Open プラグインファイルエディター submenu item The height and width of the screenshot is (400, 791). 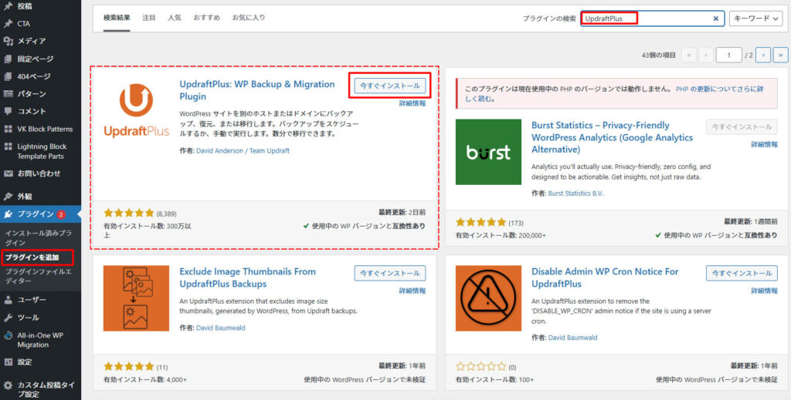[39, 276]
